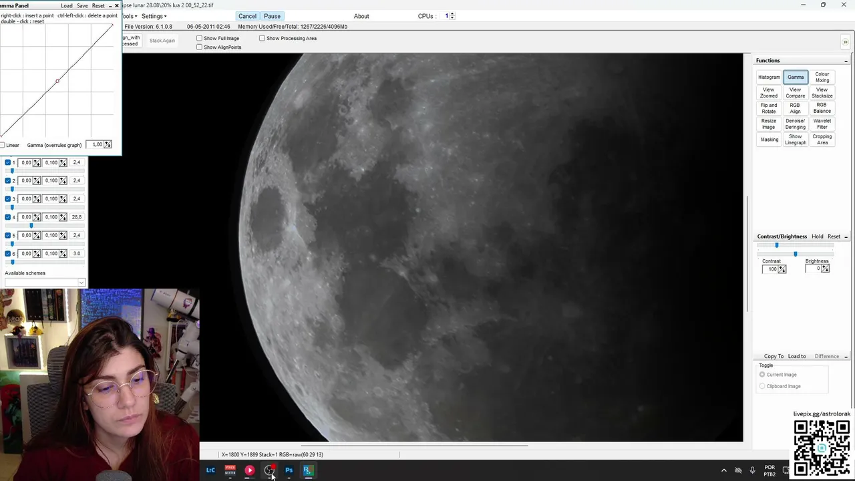This screenshot has width=855, height=481.
Task: Click the gamma curve control point
Action: [57, 82]
